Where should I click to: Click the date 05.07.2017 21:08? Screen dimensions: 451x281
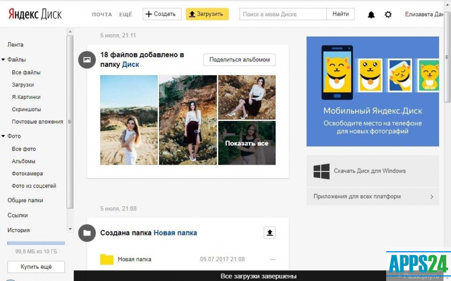[222, 260]
